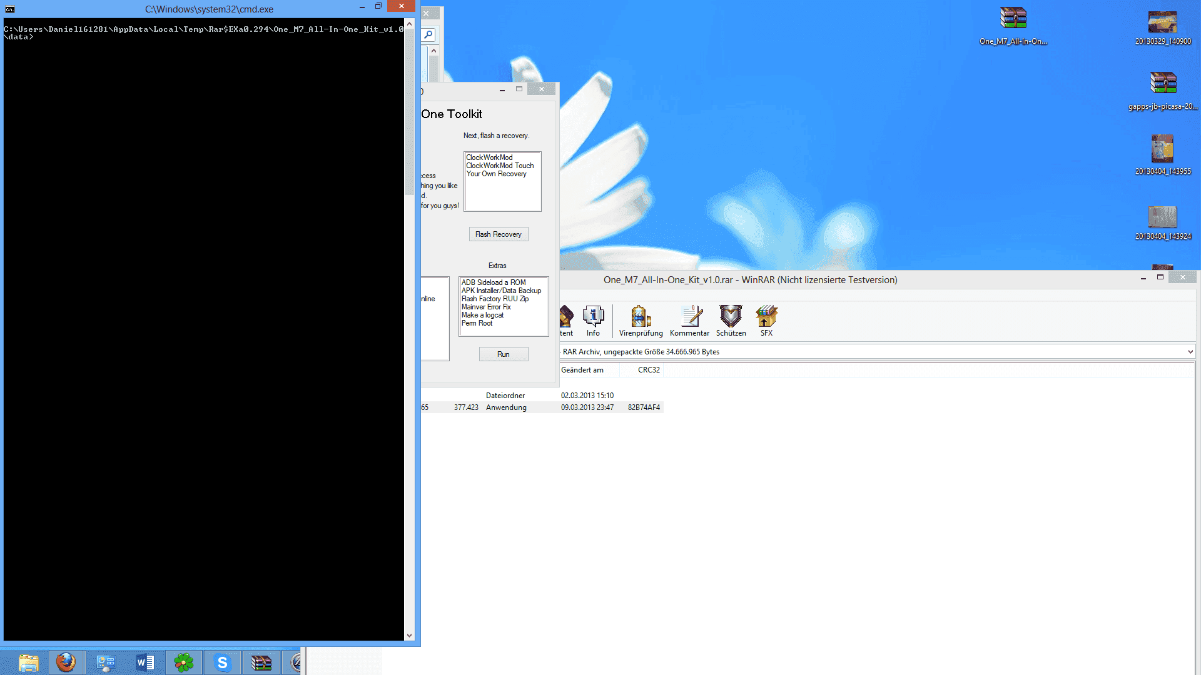Click the Flash Recovery button
This screenshot has width=1201, height=675.
click(499, 234)
